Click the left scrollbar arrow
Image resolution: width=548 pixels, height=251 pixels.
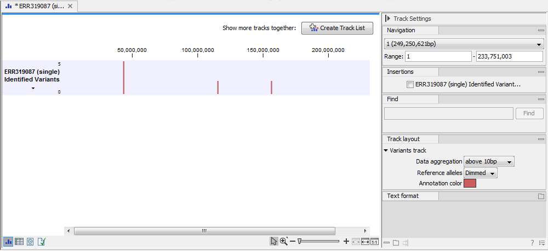pyautogui.click(x=68, y=231)
